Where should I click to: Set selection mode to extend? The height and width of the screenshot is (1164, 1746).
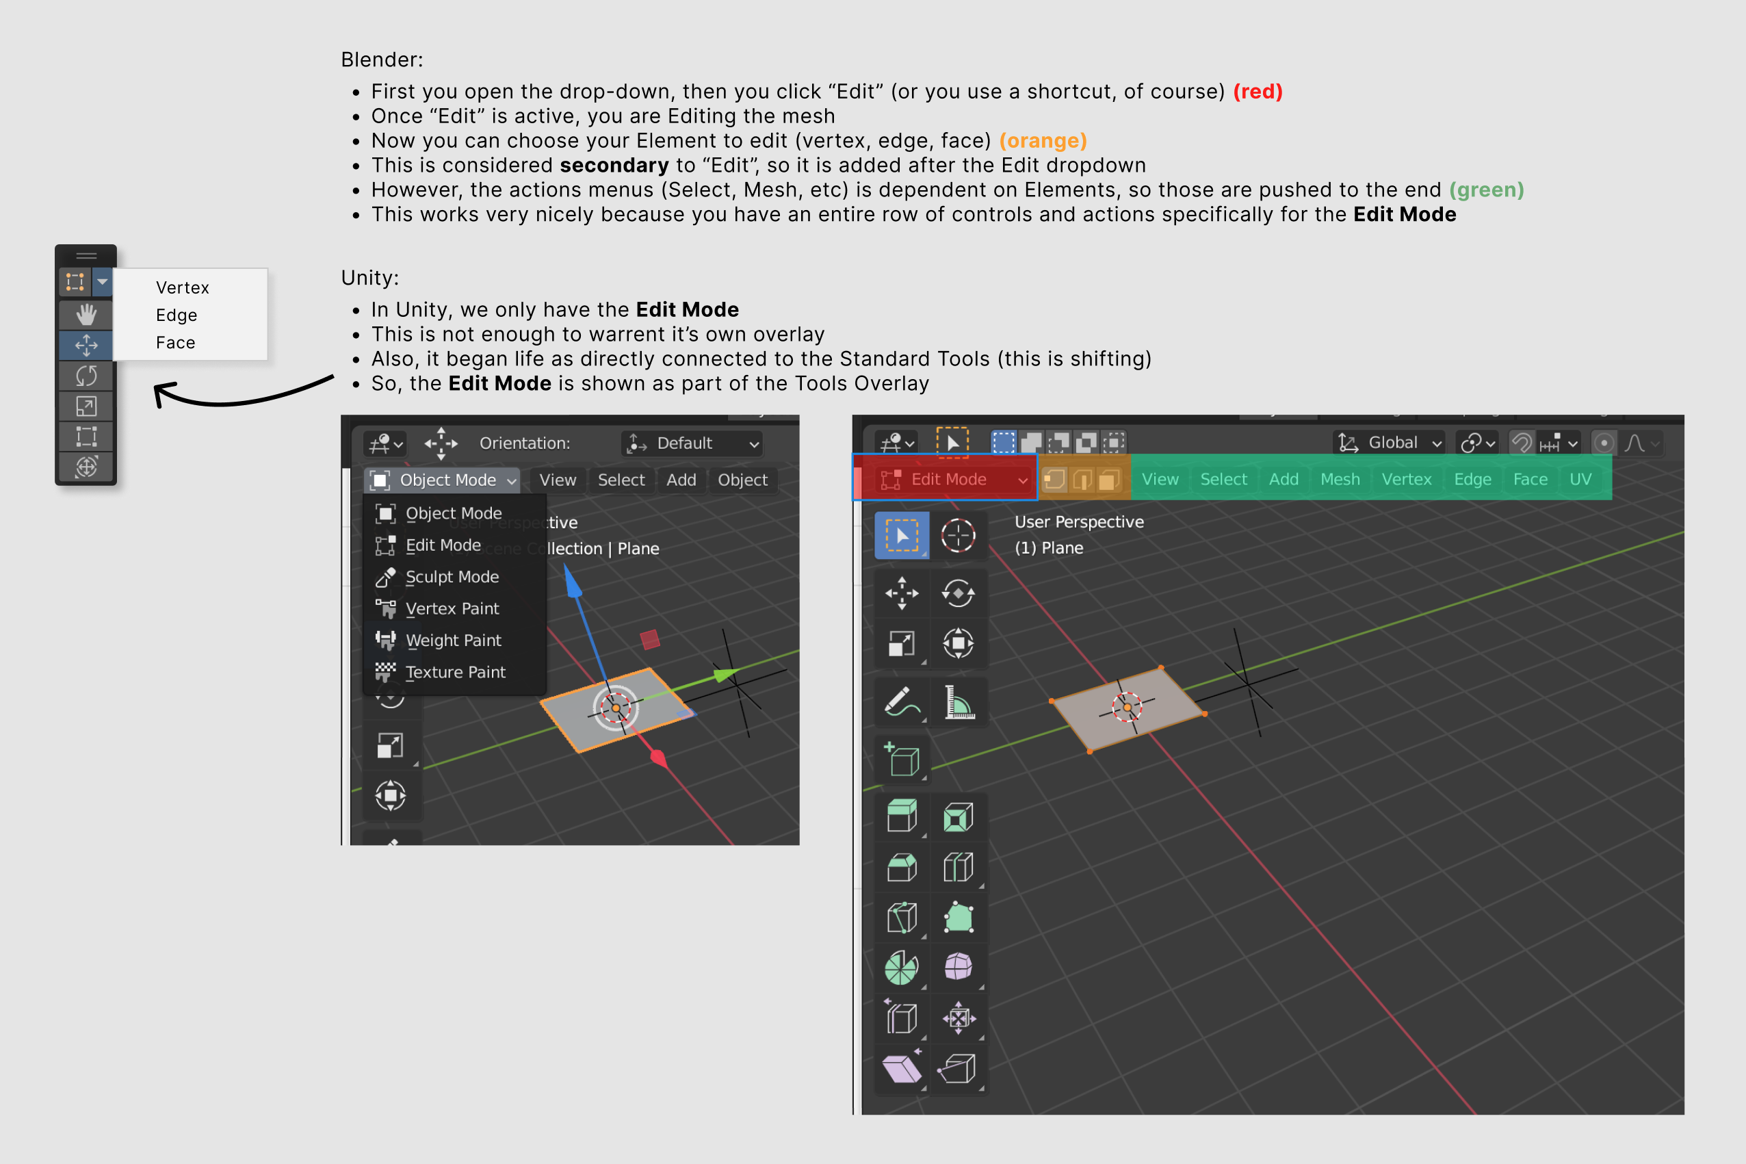click(1030, 443)
